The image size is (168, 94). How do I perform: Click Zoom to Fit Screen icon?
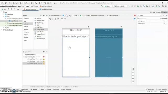133,81
